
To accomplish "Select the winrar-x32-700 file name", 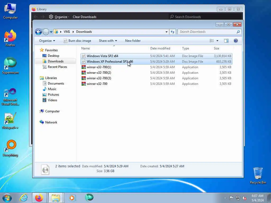I will (x=97, y=84).
